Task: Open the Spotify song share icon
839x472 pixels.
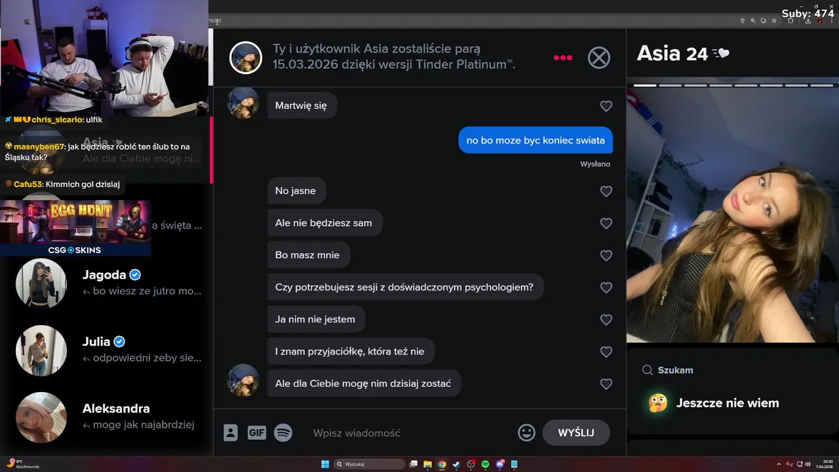Action: coord(283,433)
